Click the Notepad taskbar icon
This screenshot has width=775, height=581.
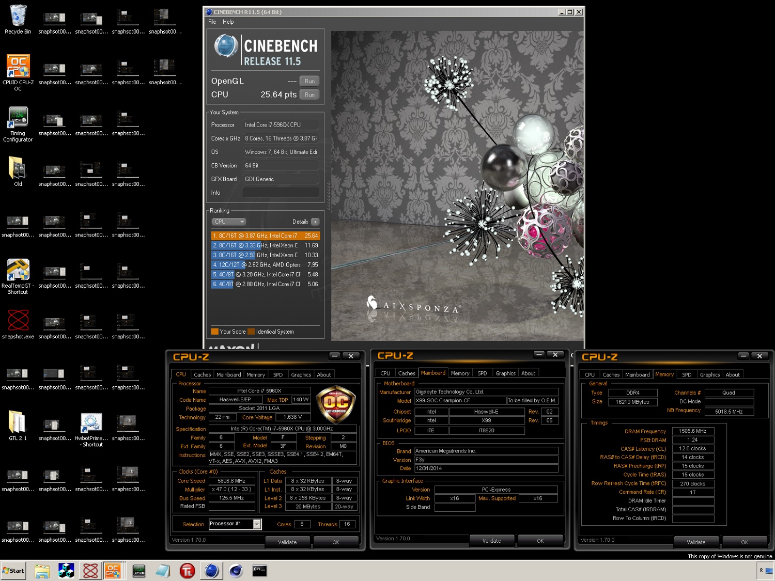click(x=163, y=571)
